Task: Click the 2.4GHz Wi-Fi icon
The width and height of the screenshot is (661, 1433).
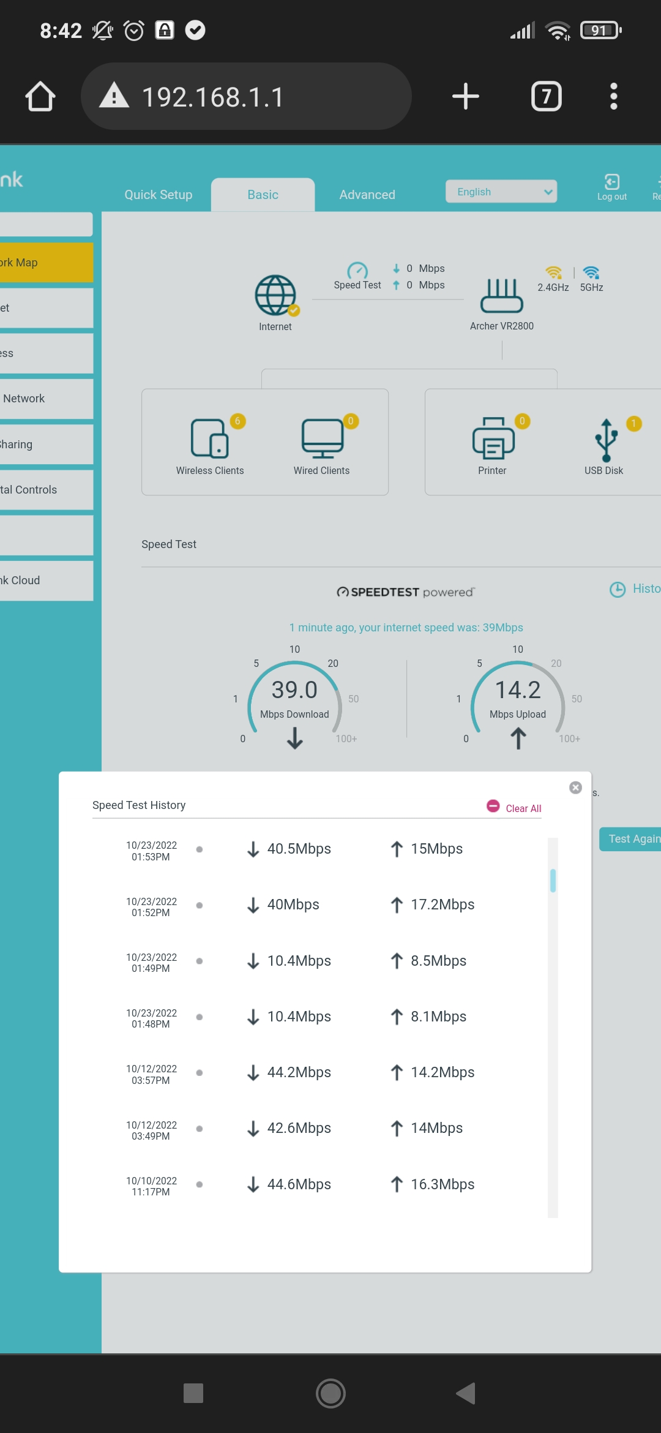Action: coord(553,273)
